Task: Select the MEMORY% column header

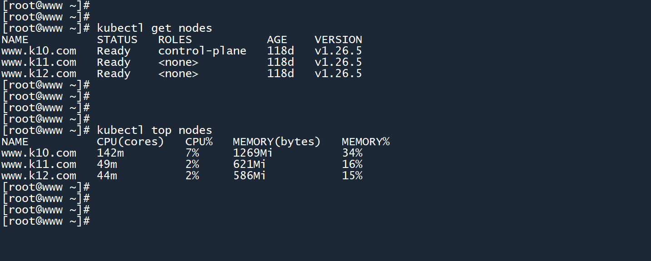Action: click(365, 142)
